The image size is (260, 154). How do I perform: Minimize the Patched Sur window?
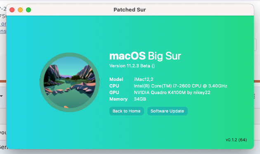pos(20,10)
